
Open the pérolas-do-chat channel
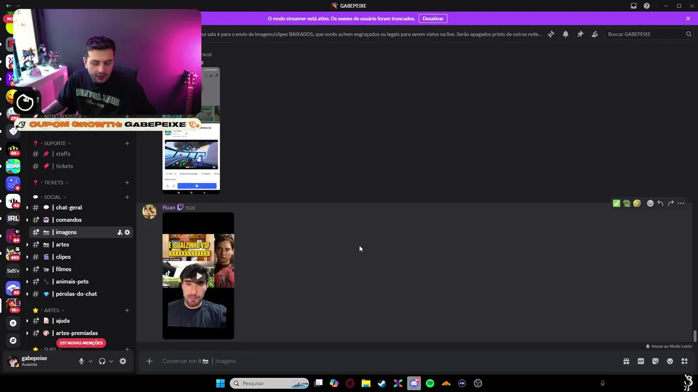81,294
